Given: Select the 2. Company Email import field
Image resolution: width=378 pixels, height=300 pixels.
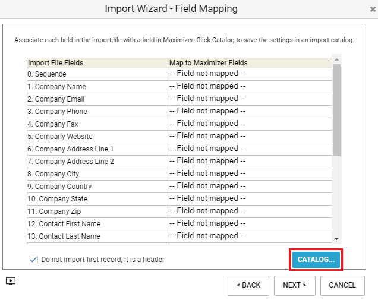Looking at the screenshot, I should pos(98,99).
